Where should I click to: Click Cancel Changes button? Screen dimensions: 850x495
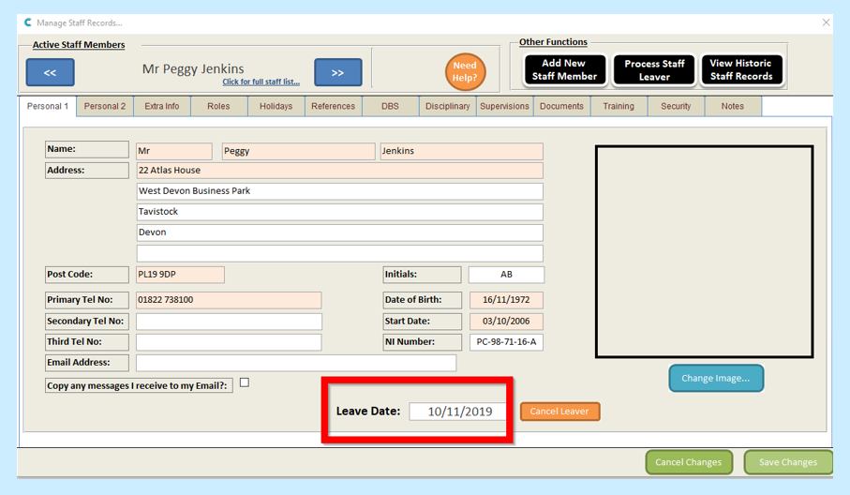[688, 462]
